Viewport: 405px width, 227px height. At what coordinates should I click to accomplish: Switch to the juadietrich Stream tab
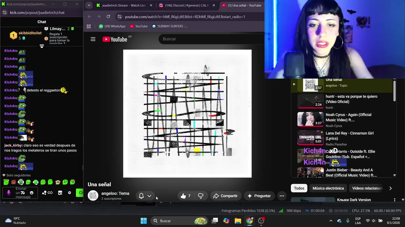124,5
